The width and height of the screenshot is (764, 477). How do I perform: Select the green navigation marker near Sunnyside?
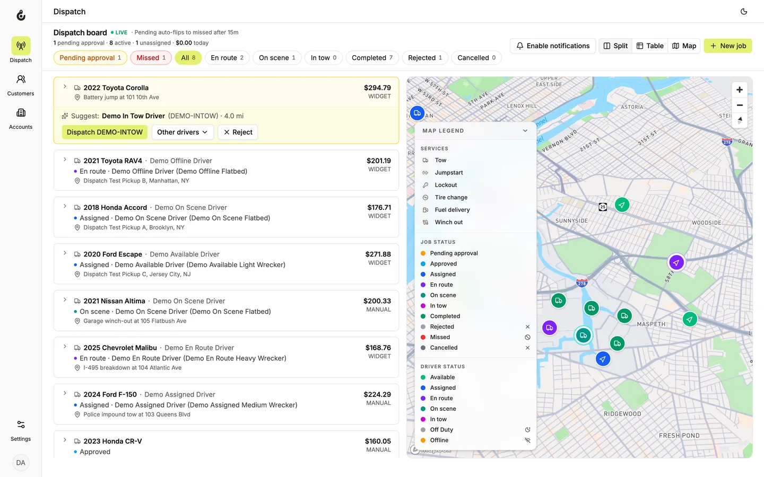[x=622, y=205]
